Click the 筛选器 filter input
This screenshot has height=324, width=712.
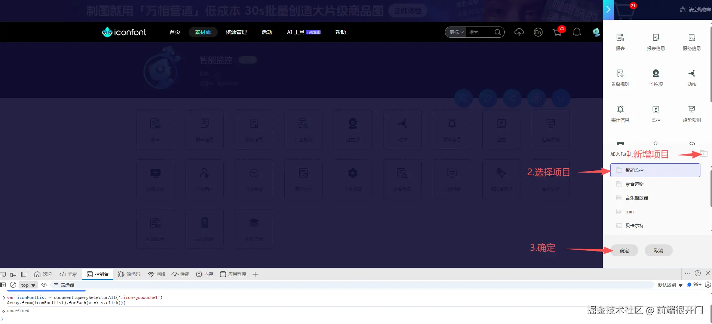[352, 285]
